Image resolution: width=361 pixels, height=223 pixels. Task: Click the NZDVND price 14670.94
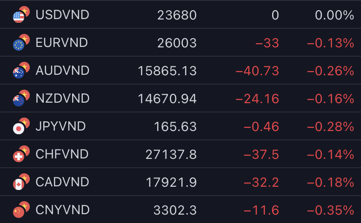pyautogui.click(x=167, y=98)
